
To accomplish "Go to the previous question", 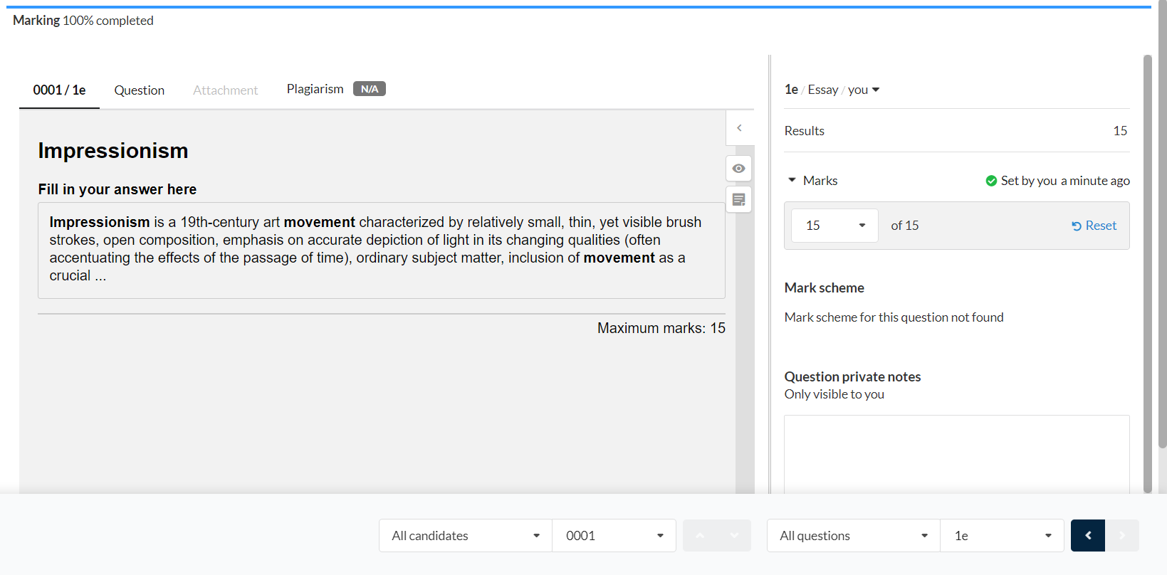I will coord(1088,536).
